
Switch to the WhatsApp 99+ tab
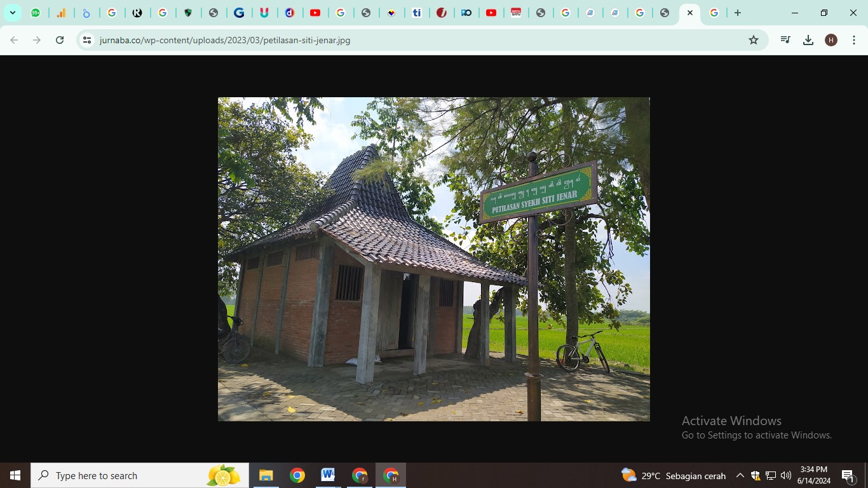[36, 13]
